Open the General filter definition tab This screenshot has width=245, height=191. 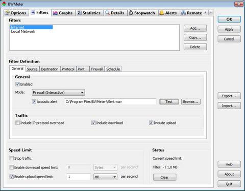tap(17, 69)
